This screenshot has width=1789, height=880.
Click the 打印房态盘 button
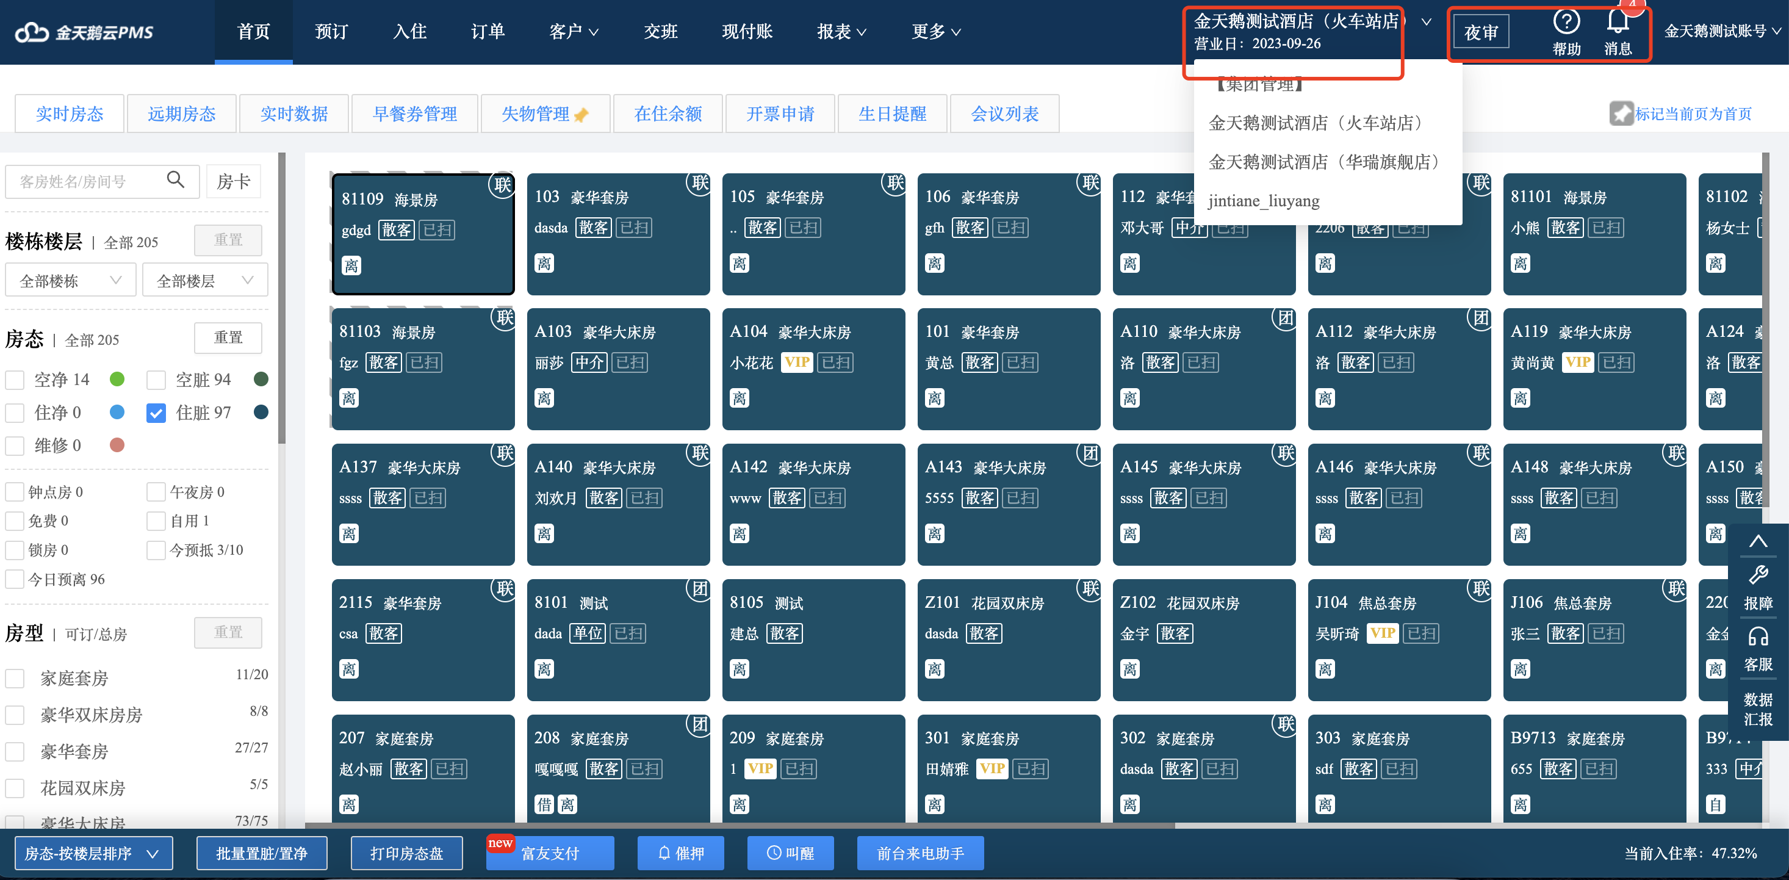point(406,853)
